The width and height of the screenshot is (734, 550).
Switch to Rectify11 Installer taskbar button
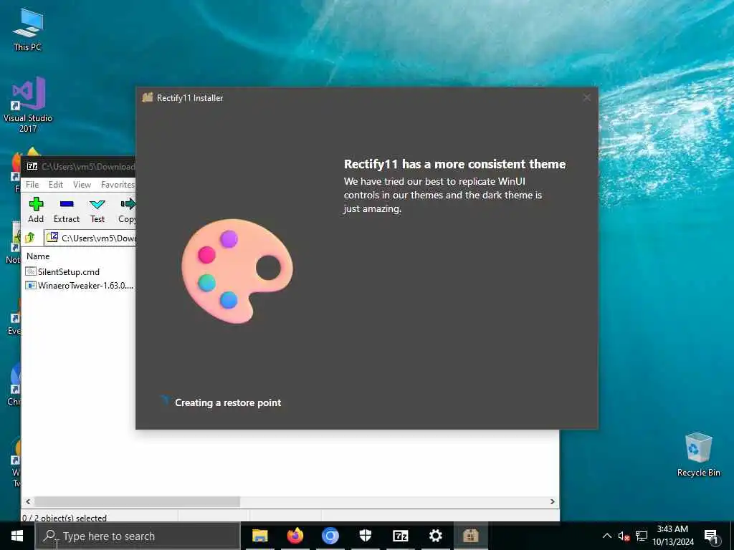(470, 536)
